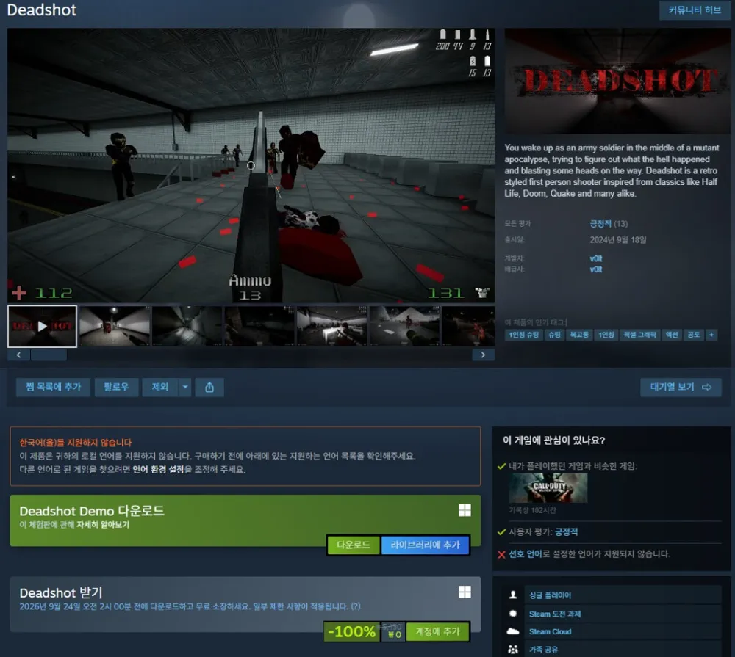Screen dimensions: 735x657
Task: Select the 슈팅 tag
Action: tap(554, 335)
